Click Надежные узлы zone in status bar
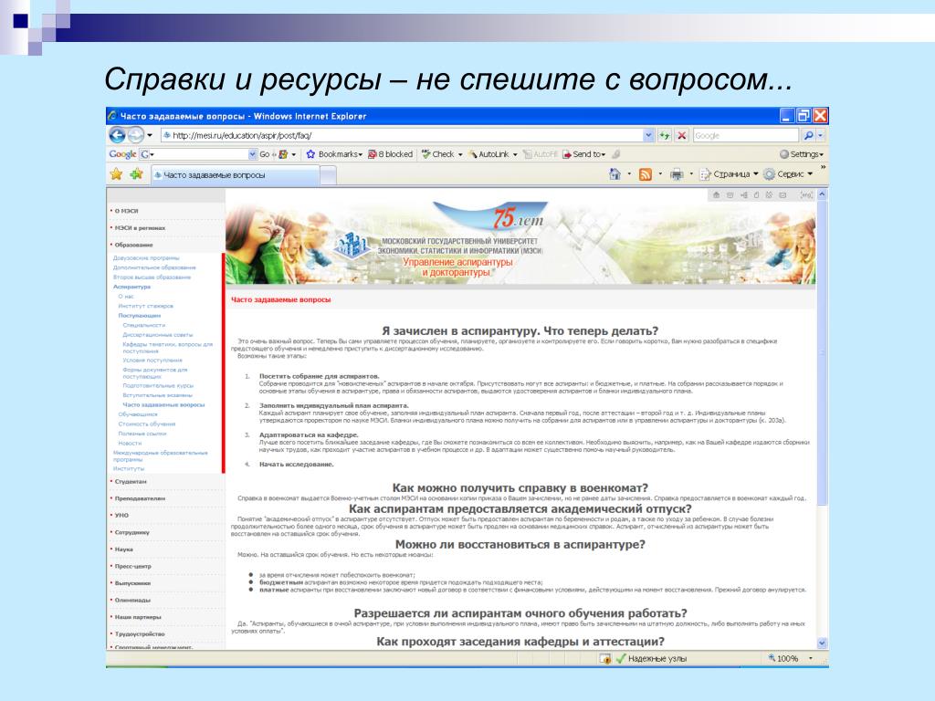This screenshot has width=935, height=701. coord(651,659)
